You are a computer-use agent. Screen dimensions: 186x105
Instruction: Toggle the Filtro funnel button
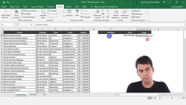[77, 13]
